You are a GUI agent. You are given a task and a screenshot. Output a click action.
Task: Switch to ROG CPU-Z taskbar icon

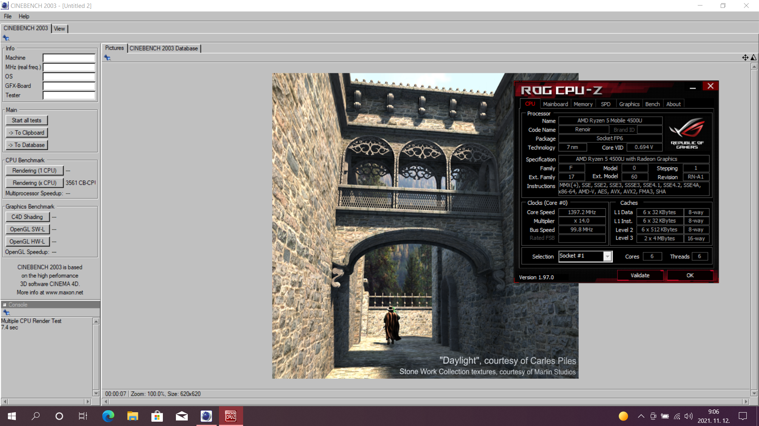tap(231, 416)
